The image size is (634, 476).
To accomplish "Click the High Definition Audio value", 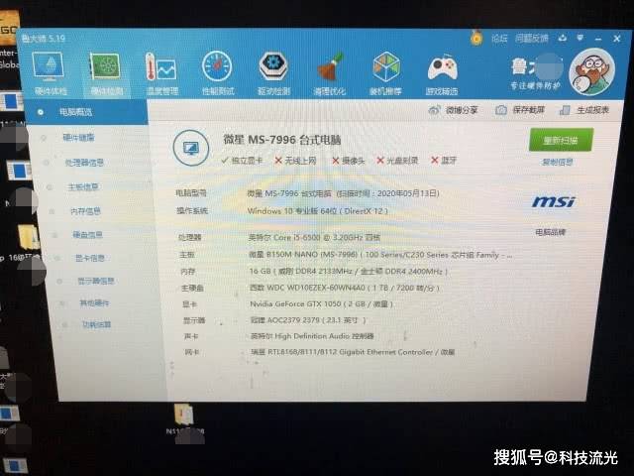I will (312, 336).
